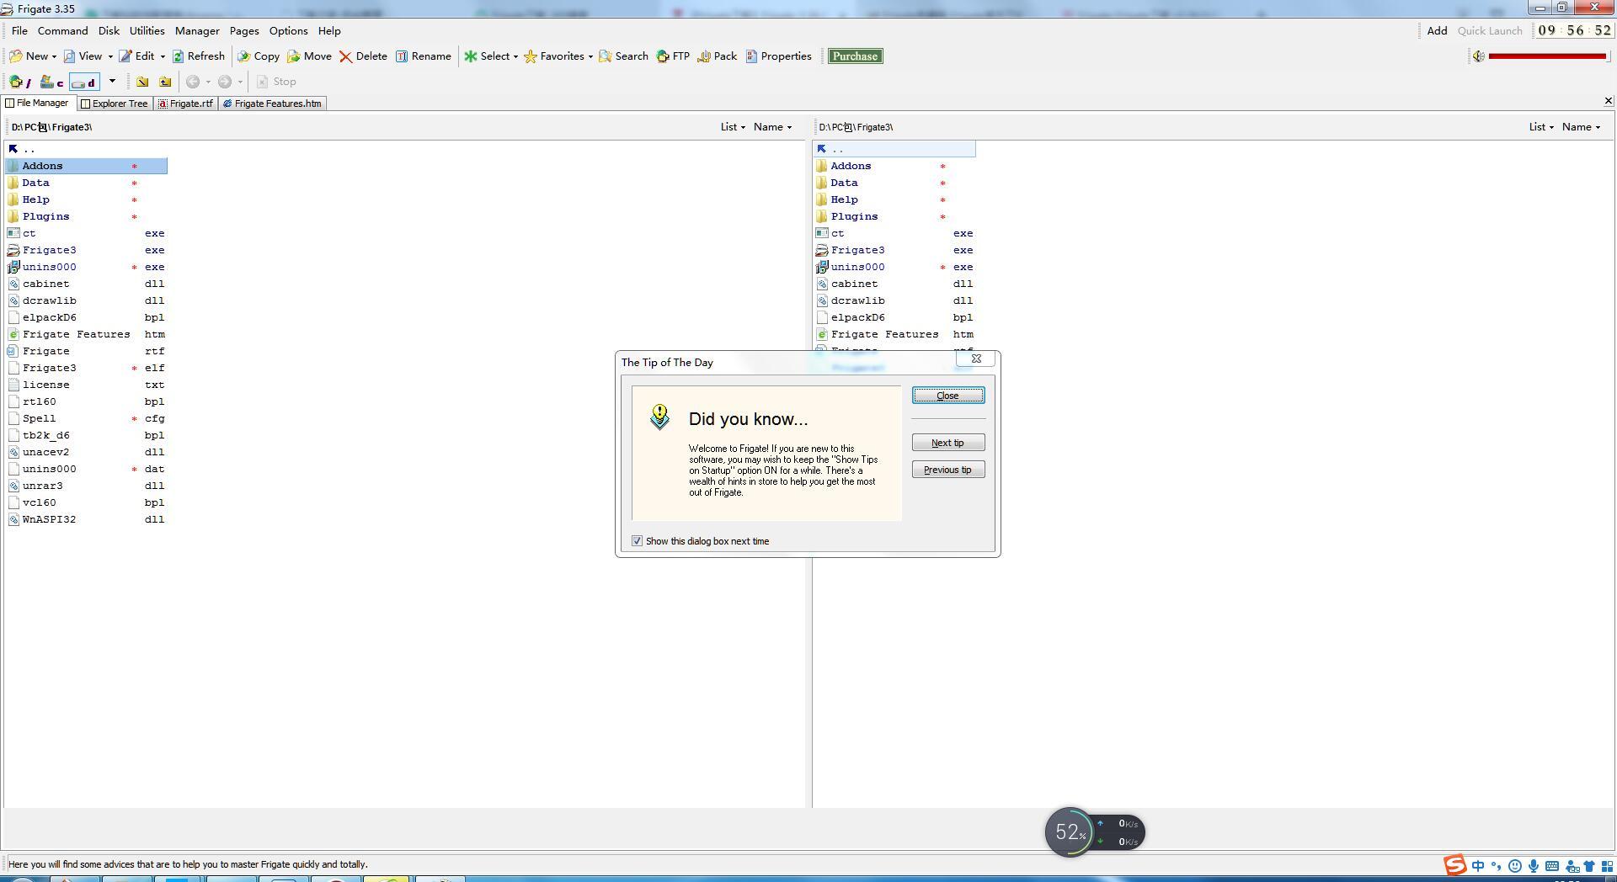Click the green Purchase button
Screen dimensions: 1617x882
(x=855, y=56)
